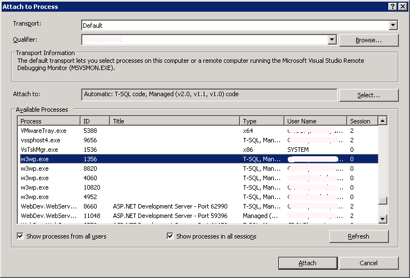The image size is (410, 278).
Task: Click the process list scrollbar thumb
Action: pos(383,201)
